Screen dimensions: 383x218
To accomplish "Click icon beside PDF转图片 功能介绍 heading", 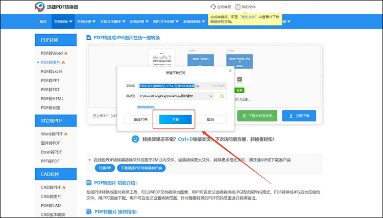I will pos(89,183).
